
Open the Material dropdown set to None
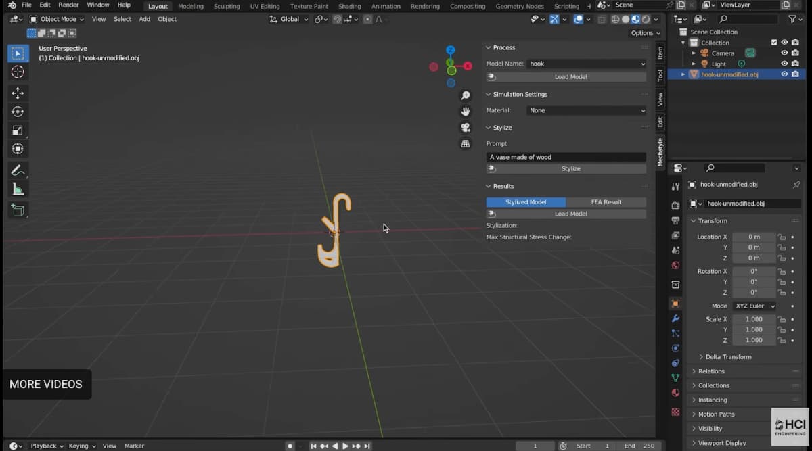(x=586, y=110)
